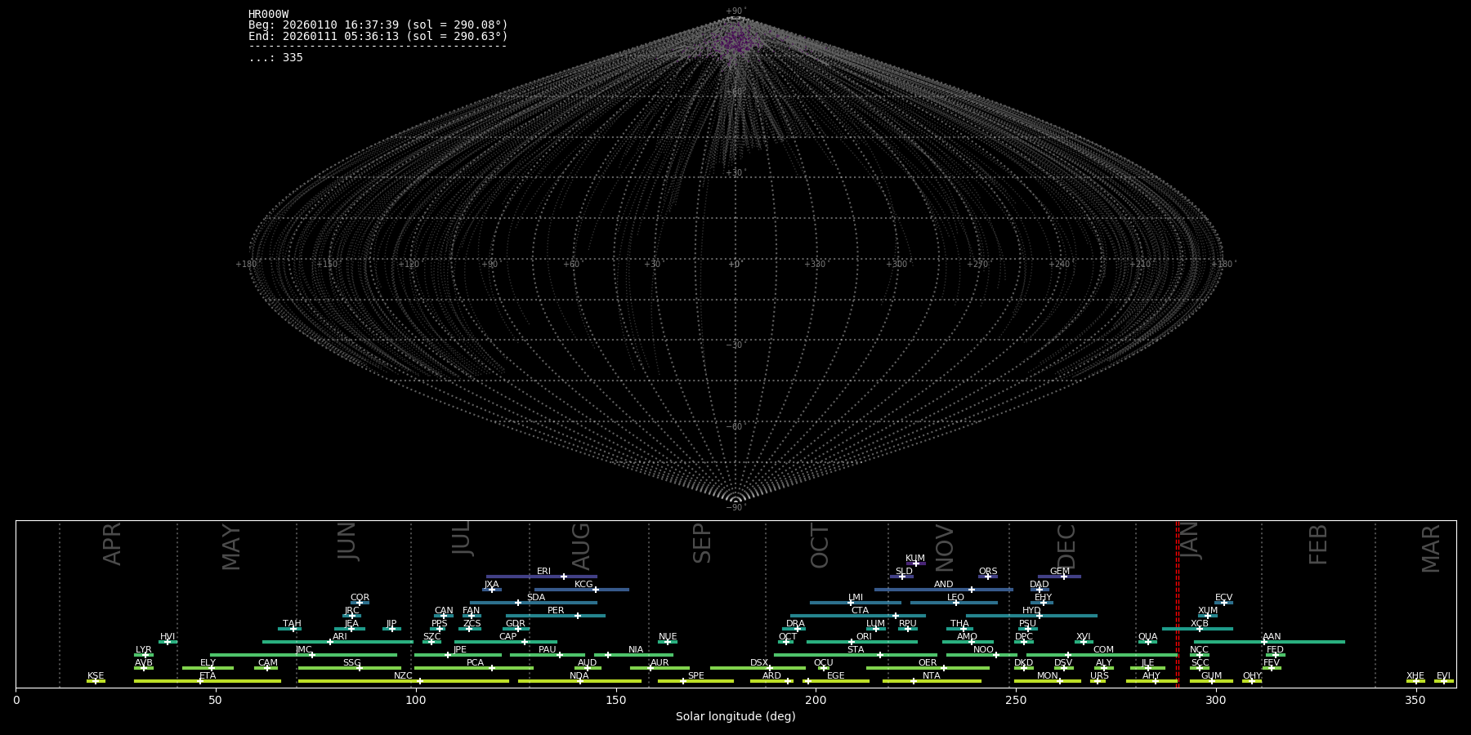Click the purple radiant cluster near north pole
This screenshot has width=1471, height=735.
coord(735,41)
